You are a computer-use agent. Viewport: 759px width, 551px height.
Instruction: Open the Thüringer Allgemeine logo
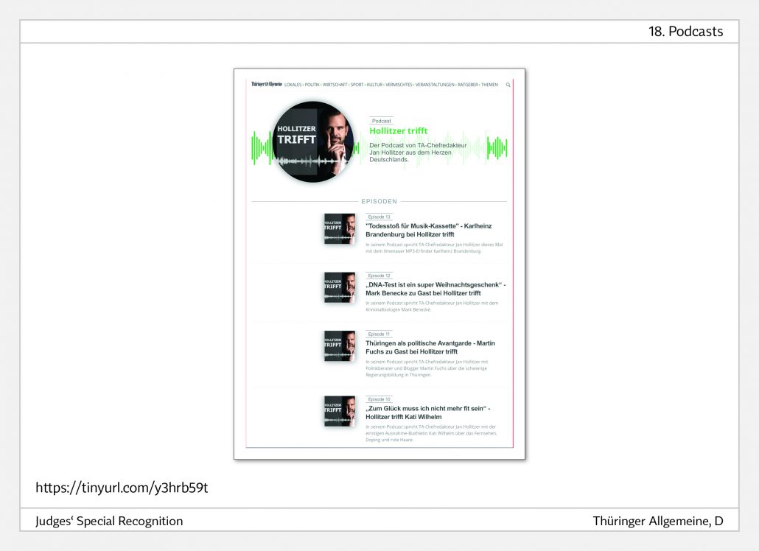[x=267, y=84]
